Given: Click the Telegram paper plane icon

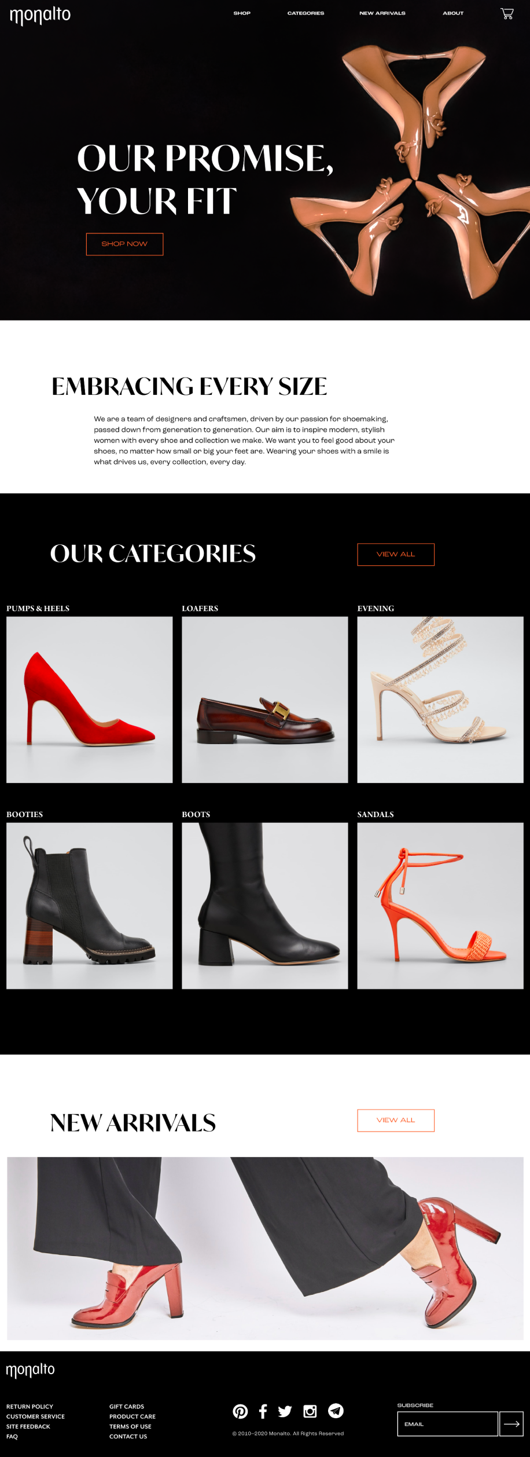Looking at the screenshot, I should (x=336, y=1411).
